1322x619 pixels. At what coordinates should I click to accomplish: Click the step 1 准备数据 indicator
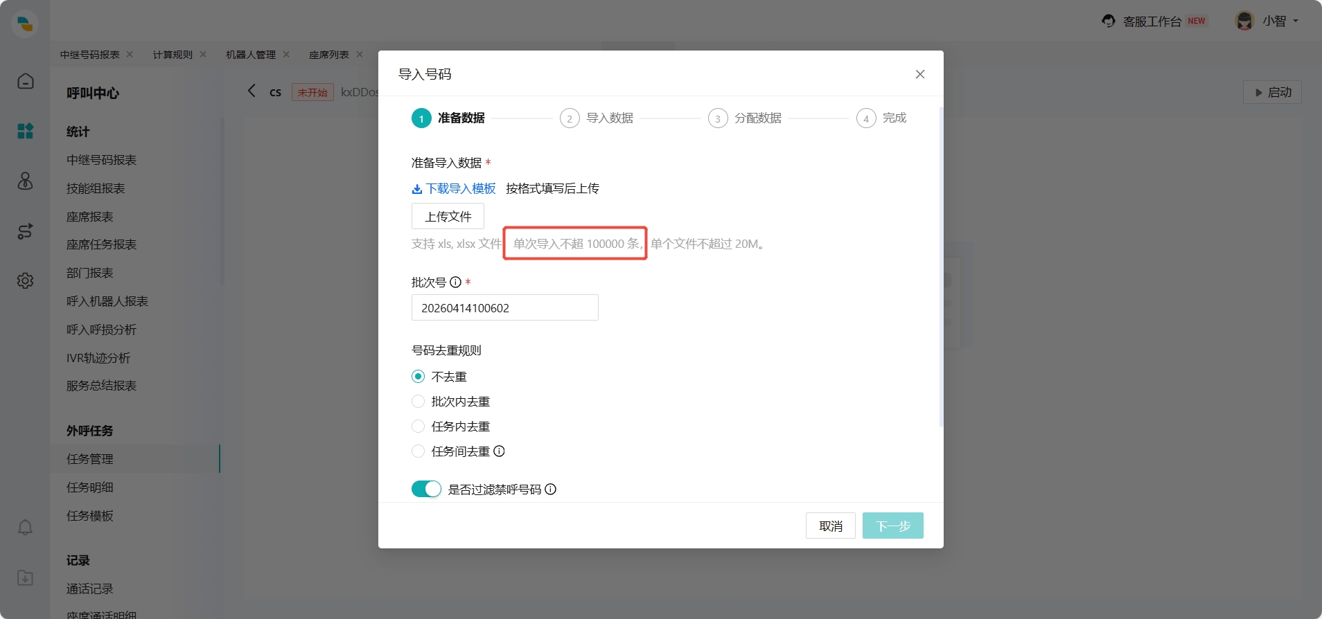(x=448, y=118)
